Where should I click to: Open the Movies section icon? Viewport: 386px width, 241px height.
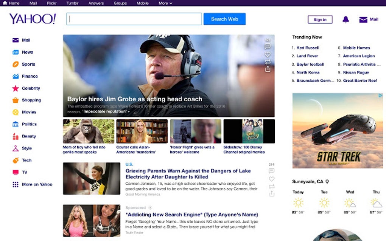pos(15,112)
